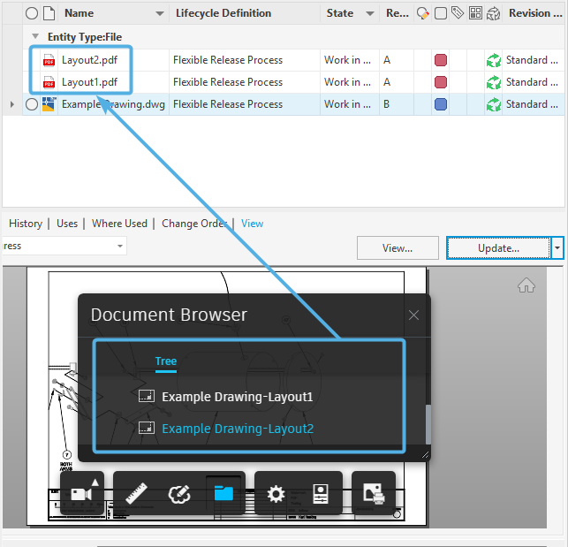Click revision A cell of Layout2.pdf

(397, 60)
